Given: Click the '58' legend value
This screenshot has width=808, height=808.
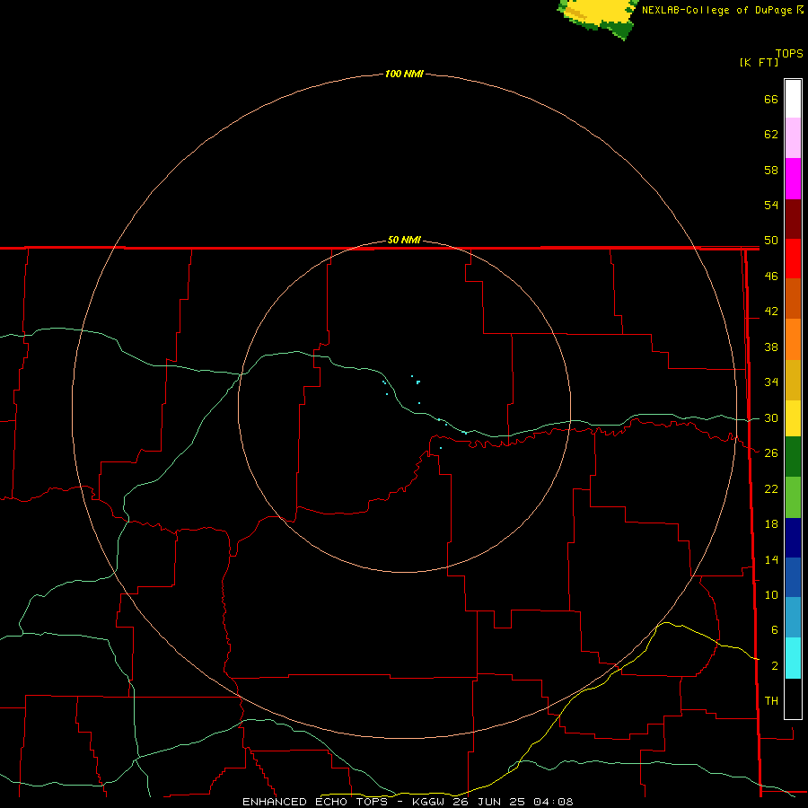Looking at the screenshot, I should (771, 170).
